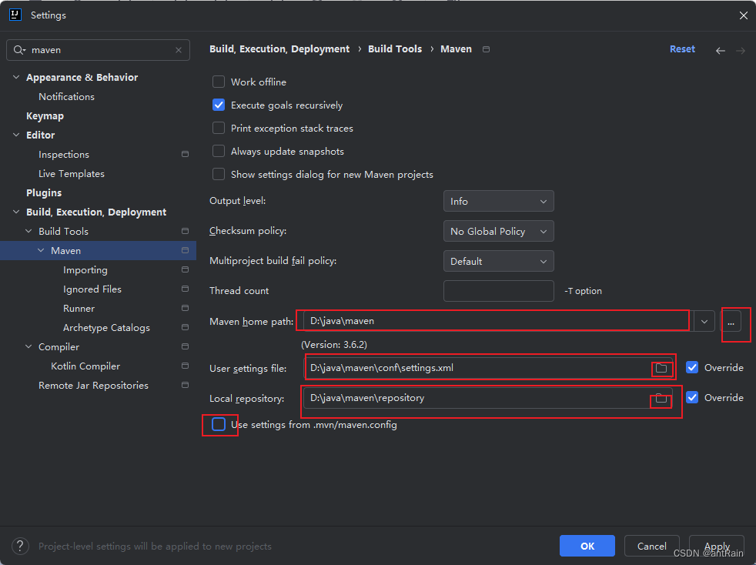The height and width of the screenshot is (565, 756).
Task: Open Importing under Maven
Action: (x=85, y=270)
